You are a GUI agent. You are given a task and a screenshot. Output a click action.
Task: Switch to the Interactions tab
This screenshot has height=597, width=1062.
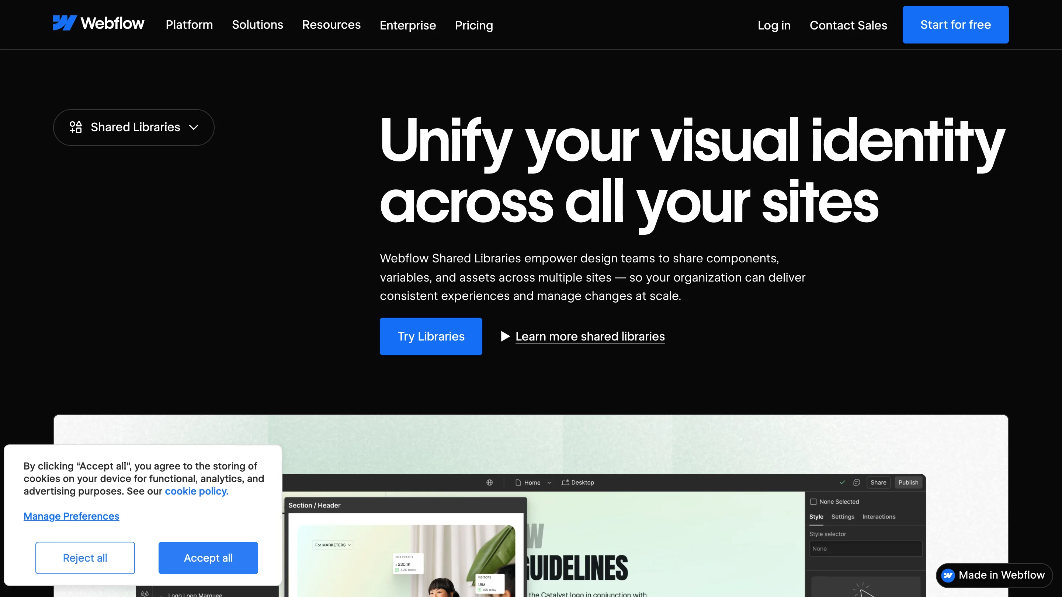pos(879,517)
